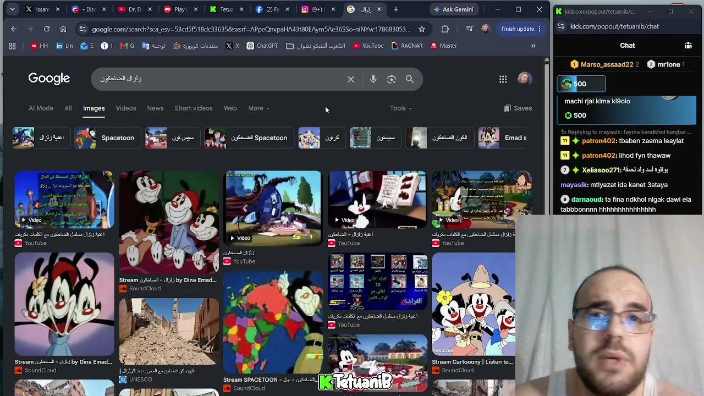Switch to the Web results tab
The height and width of the screenshot is (396, 704).
click(230, 108)
